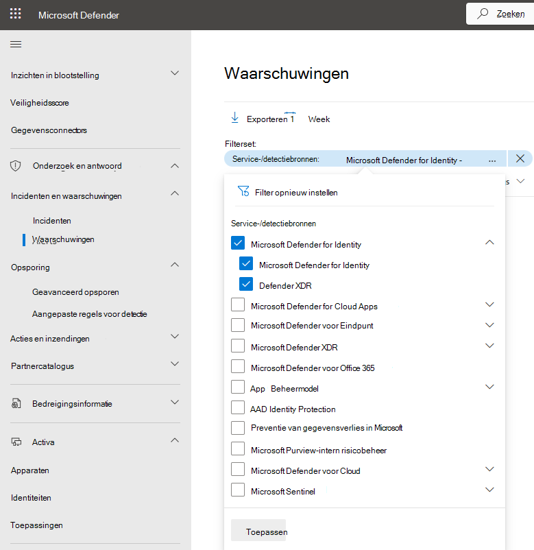Expand Microsoft Defender XDR filter options
Screen dimensions: 534x550
(x=489, y=346)
